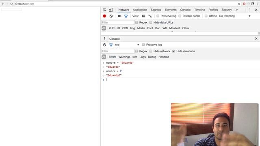Filter network requests by WS
The width and height of the screenshot is (260, 146).
165,28
